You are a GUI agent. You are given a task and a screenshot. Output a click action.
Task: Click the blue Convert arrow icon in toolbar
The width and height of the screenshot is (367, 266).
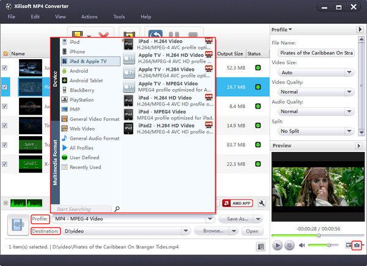pyautogui.click(x=155, y=34)
